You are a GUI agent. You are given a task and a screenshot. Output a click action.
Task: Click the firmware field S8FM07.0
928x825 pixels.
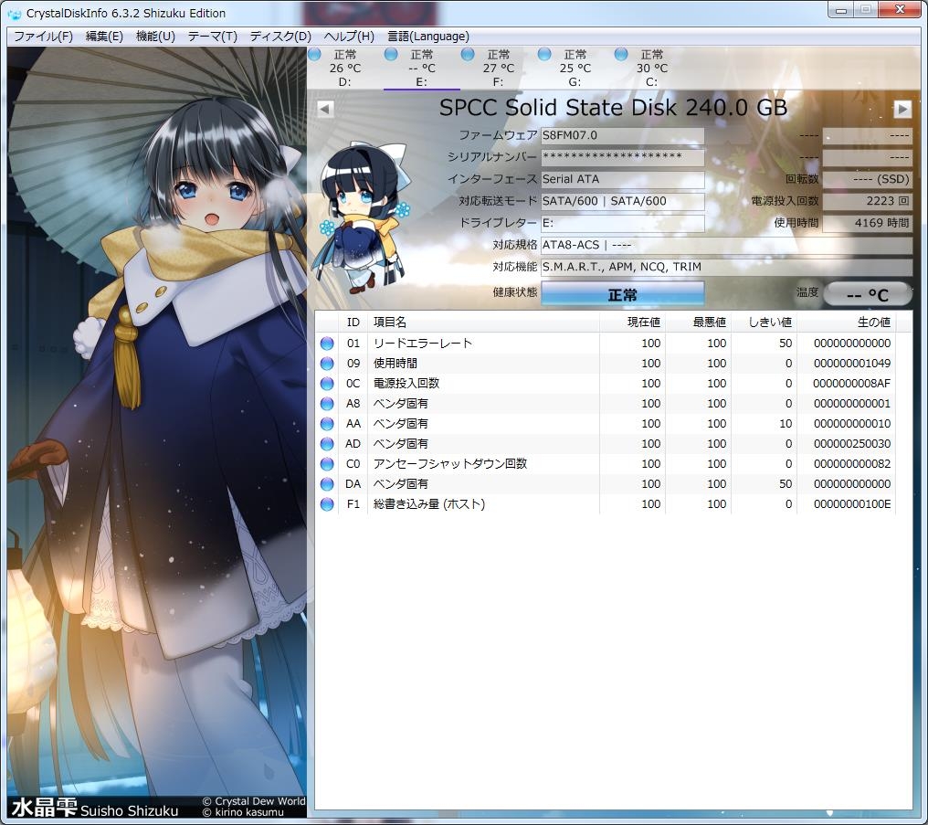pyautogui.click(x=623, y=135)
